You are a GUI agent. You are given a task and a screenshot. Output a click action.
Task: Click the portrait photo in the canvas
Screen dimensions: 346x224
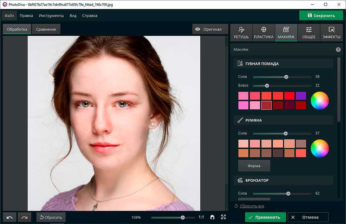click(114, 123)
